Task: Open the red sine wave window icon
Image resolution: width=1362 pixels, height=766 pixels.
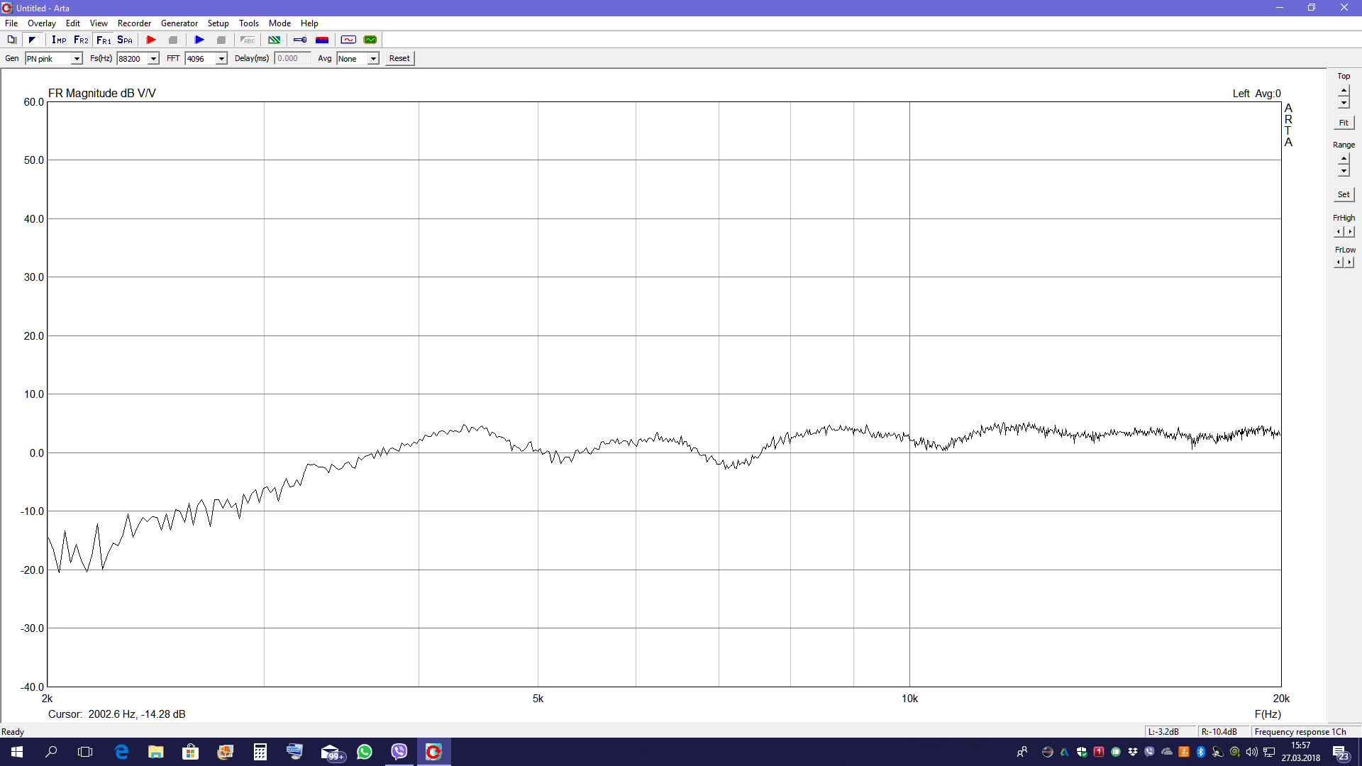Action: (x=348, y=40)
